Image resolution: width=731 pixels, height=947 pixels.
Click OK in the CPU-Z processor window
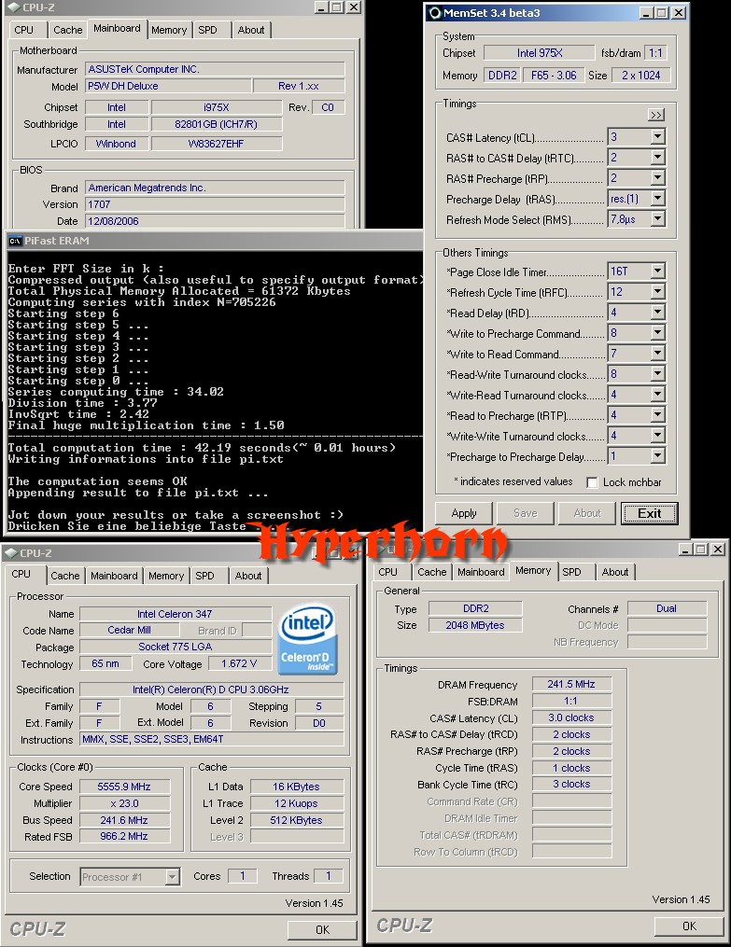click(x=322, y=929)
